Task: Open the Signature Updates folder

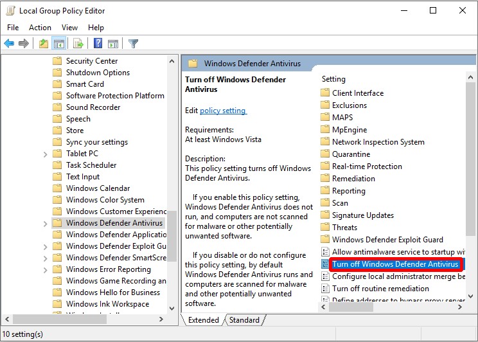Action: click(363, 215)
